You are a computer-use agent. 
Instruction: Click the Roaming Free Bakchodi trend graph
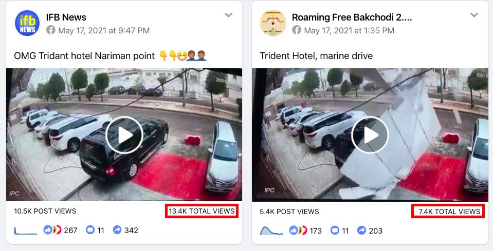[271, 230]
